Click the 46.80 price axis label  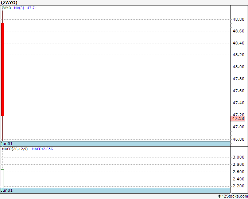click(239, 139)
